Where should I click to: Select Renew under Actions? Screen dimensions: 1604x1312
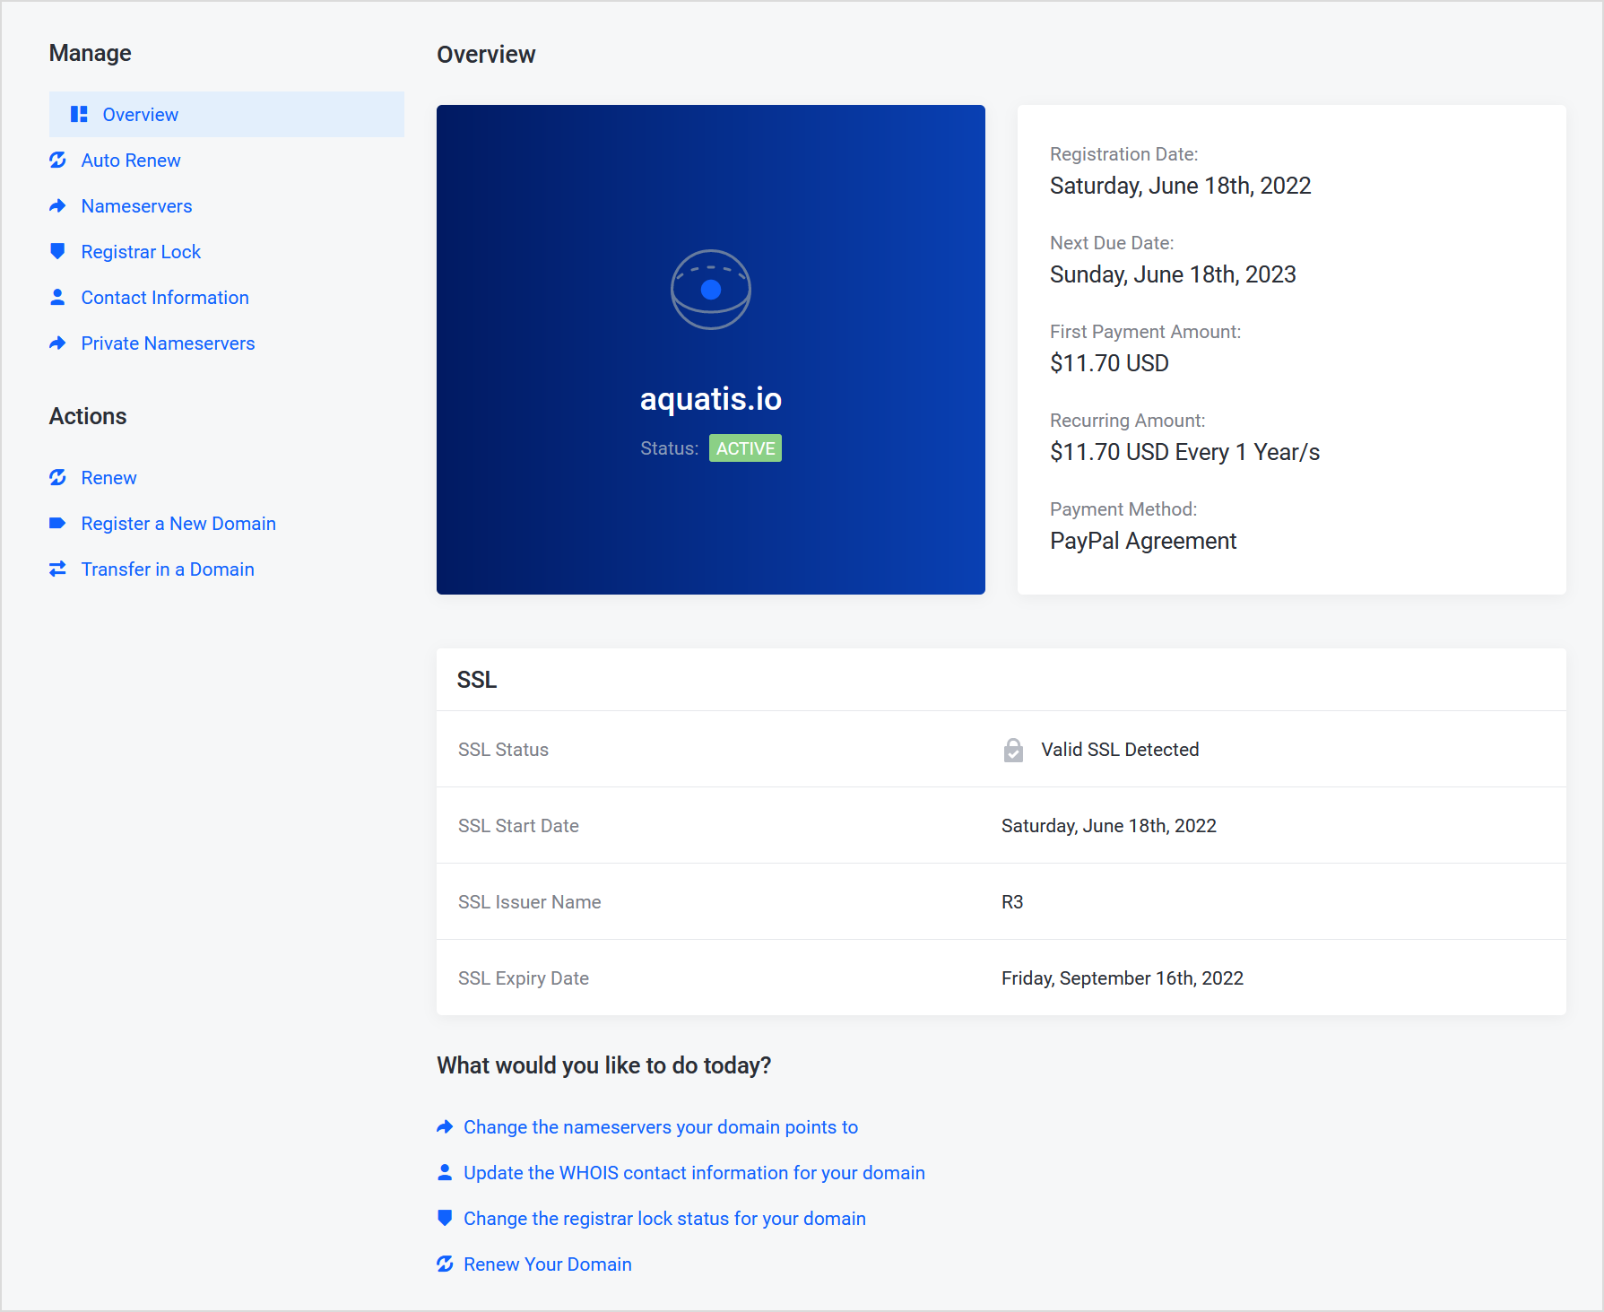click(x=108, y=477)
